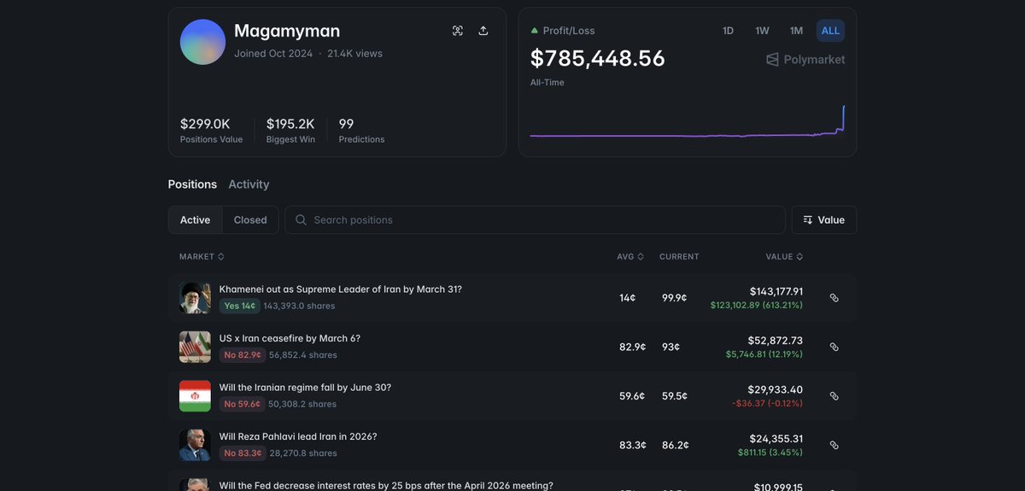The width and height of the screenshot is (1025, 491).
Task: Click link icon for Iranian regime fall row
Action: [835, 396]
